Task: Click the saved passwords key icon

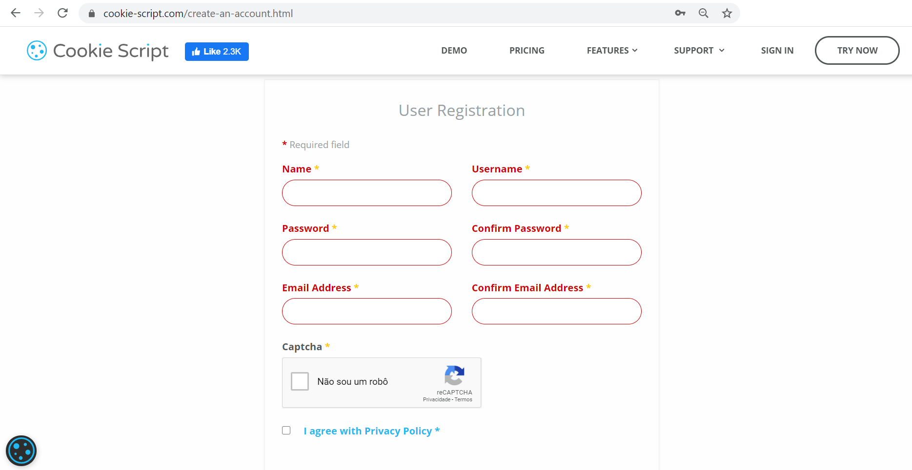Action: pos(680,13)
